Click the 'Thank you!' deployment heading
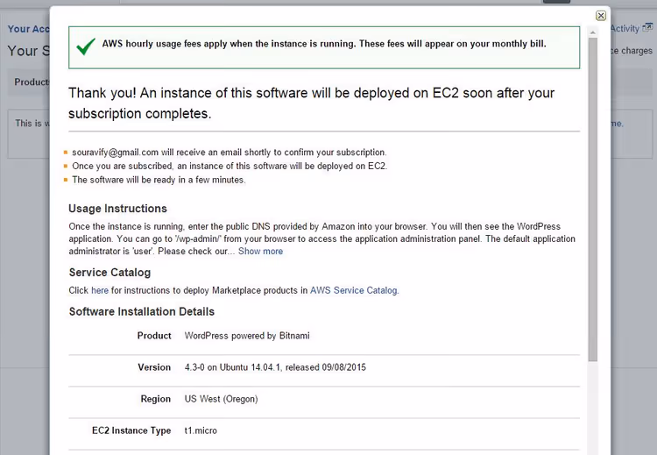 click(311, 103)
